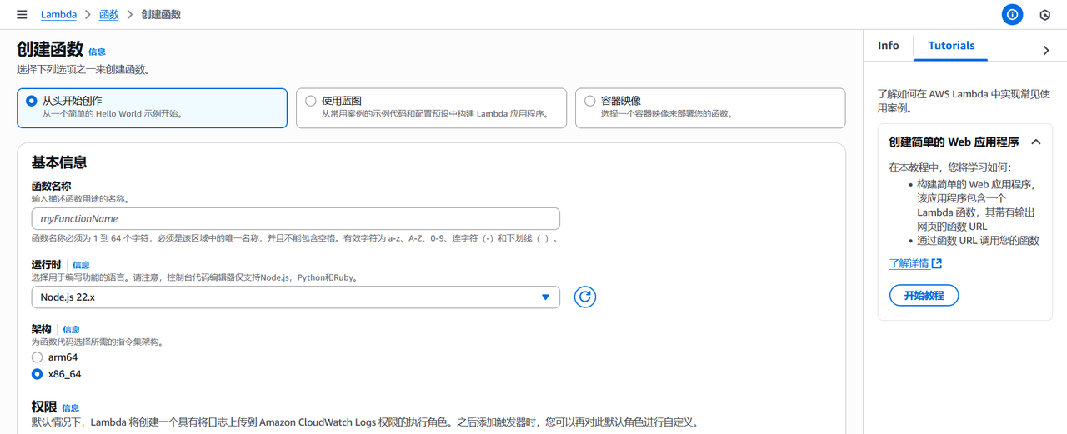Select the 使用蓝图 radio option
1067x434 pixels.
(x=311, y=101)
